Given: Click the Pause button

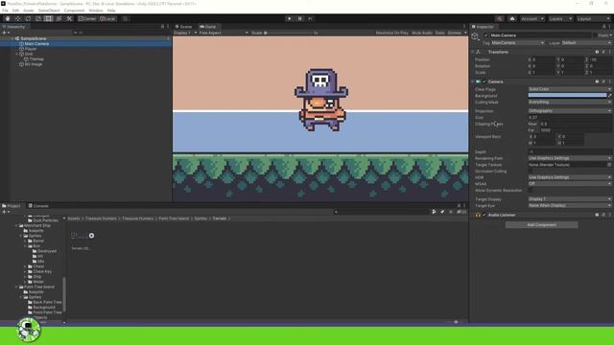Looking at the screenshot, I should click(x=300, y=19).
